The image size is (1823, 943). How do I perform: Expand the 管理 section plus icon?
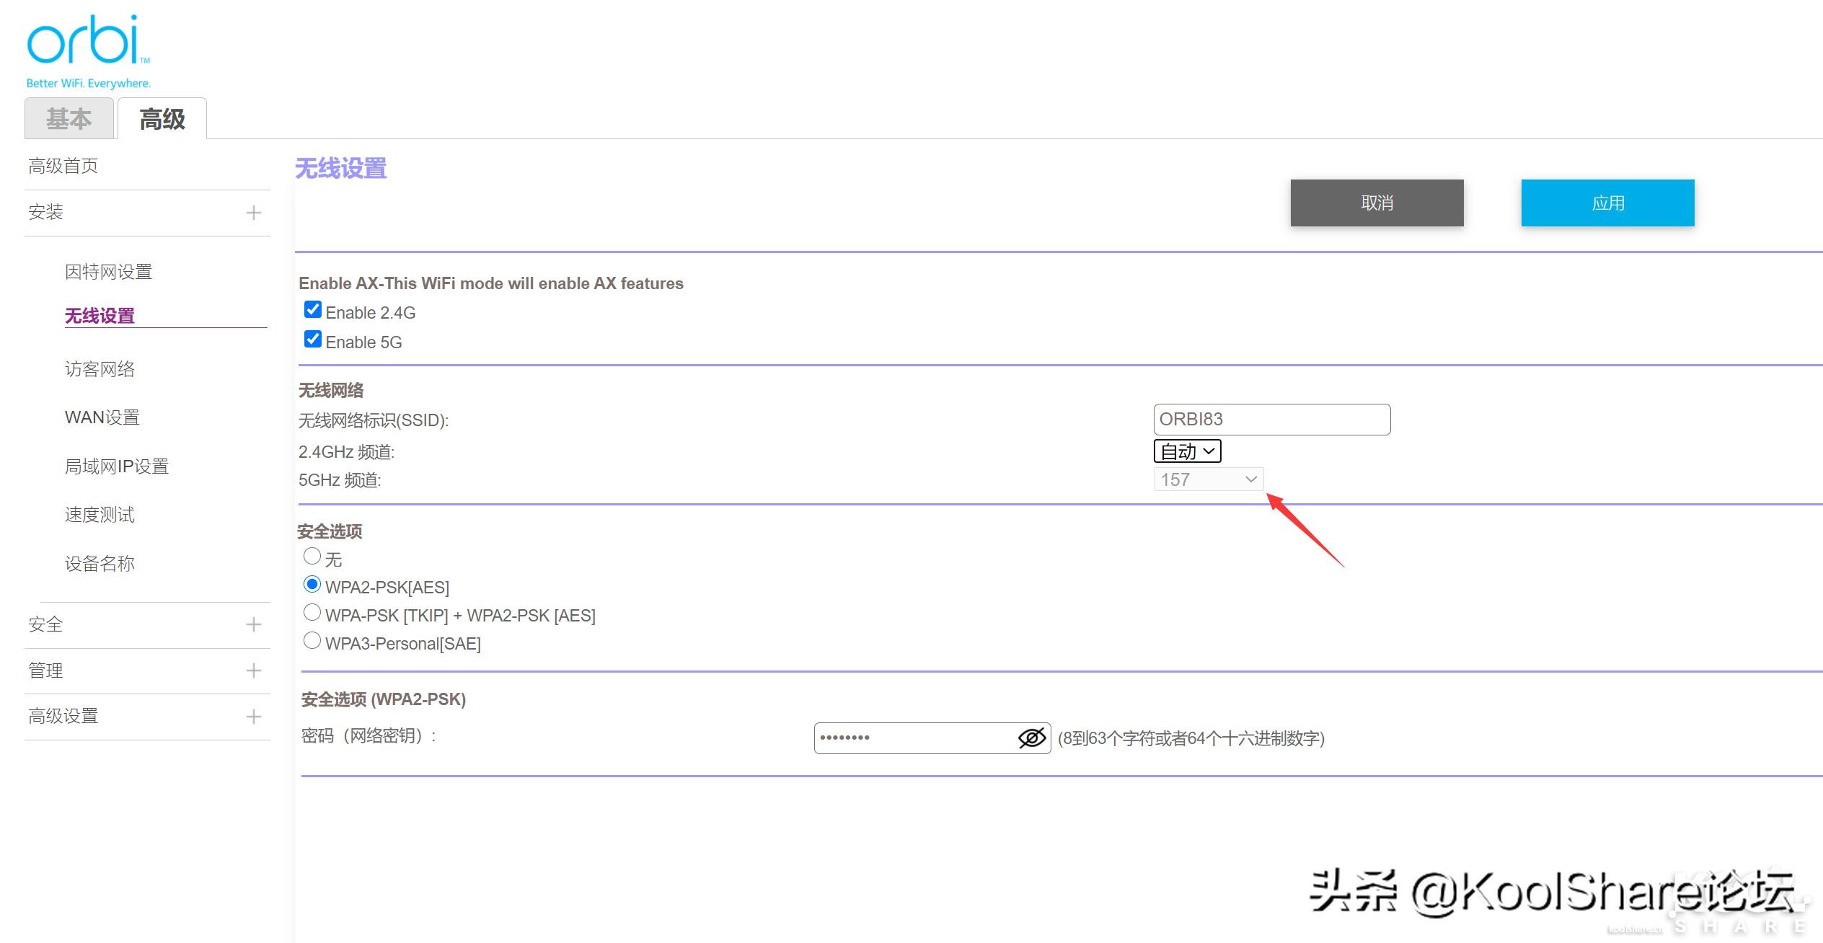coord(253,670)
